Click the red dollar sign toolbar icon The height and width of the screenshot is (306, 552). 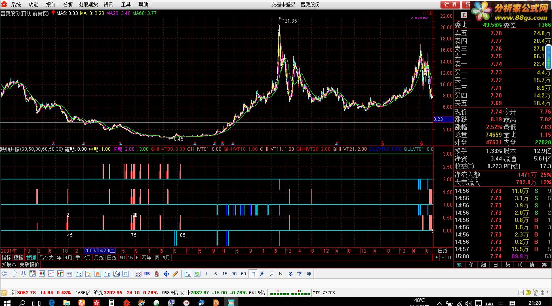coord(156,274)
